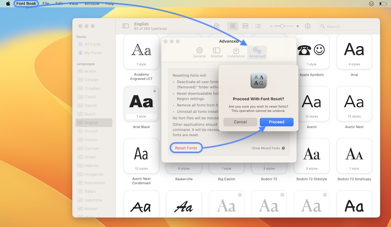The width and height of the screenshot is (391, 227).
Task: Toggle the sidebar with the toolbar icon
Action: coord(125,26)
